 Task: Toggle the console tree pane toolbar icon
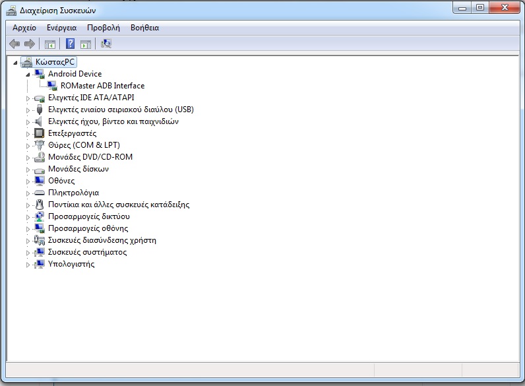pos(49,44)
